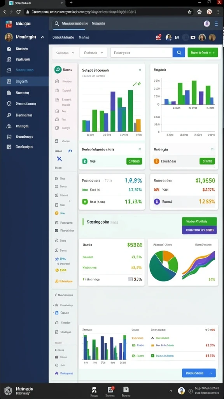The image size is (224, 399).
Task: Open the blue bottom button's dropdown arrow
Action: (211, 373)
